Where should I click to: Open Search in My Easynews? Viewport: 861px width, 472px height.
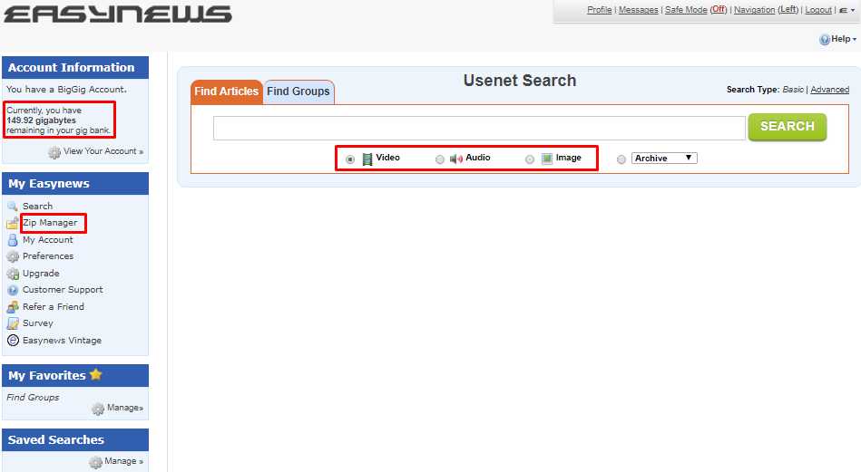(x=37, y=207)
